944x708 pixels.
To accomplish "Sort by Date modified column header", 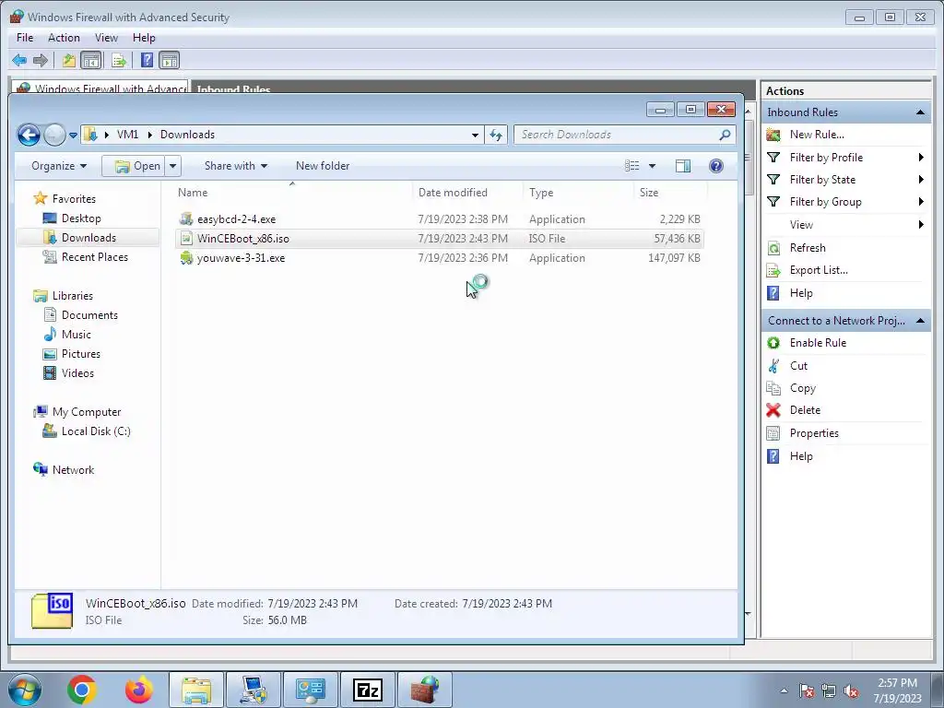I will (467, 193).
